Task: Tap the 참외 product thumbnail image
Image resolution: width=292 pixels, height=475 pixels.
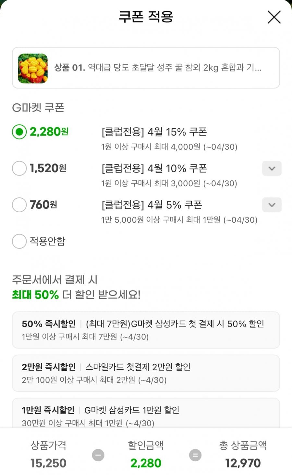Action: click(33, 68)
